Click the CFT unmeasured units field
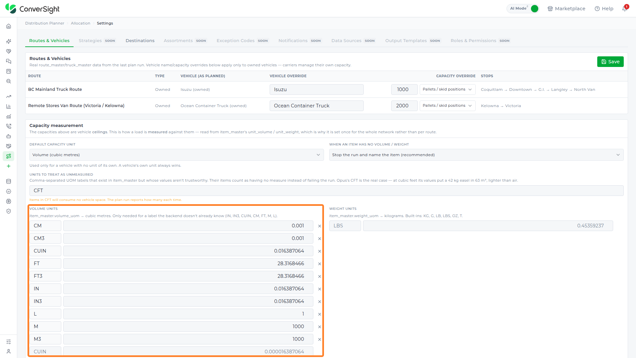636x358 pixels. coord(326,191)
